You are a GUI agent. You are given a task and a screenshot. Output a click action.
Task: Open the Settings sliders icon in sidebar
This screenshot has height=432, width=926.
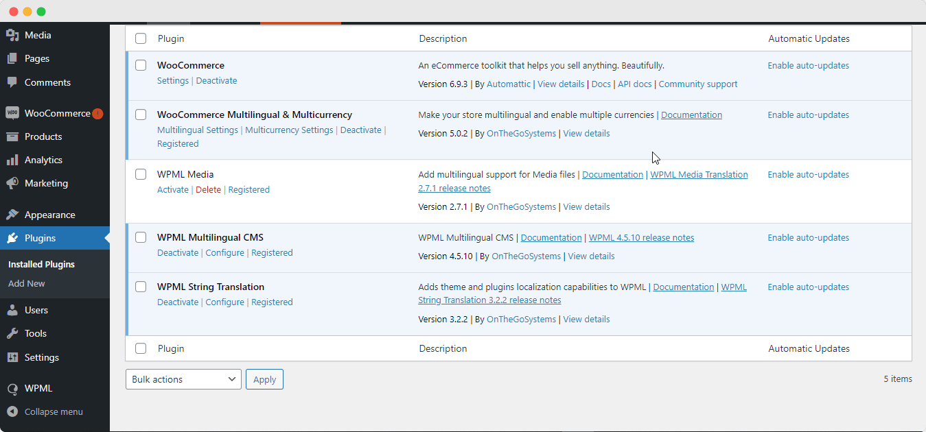point(12,357)
